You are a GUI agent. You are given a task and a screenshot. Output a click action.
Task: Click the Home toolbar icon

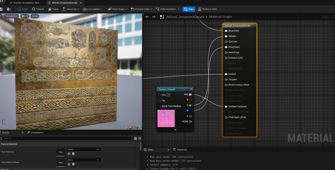pyautogui.click(x=53, y=9)
